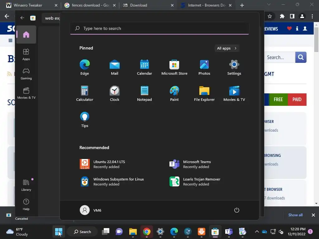Open pinned File Explorer app
The width and height of the screenshot is (319, 239).
[204, 93]
